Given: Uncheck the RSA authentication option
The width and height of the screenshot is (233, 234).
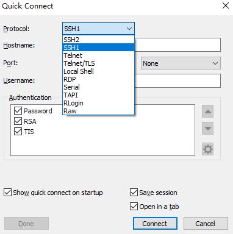Looking at the screenshot, I should (18, 121).
